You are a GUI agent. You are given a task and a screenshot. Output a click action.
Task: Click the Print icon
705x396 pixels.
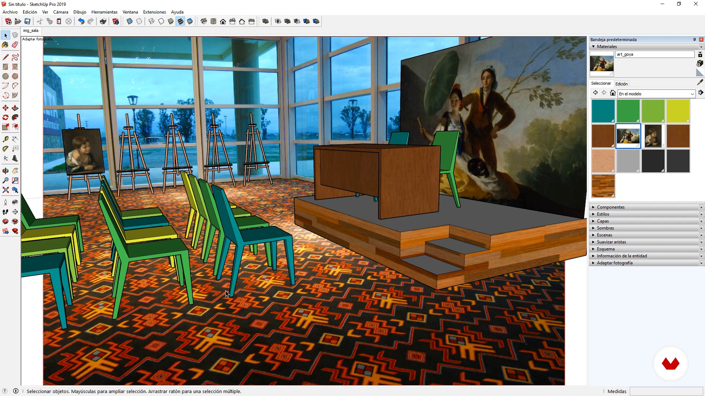103,21
